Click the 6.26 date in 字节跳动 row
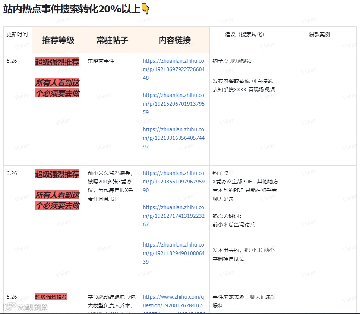 click(x=12, y=297)
